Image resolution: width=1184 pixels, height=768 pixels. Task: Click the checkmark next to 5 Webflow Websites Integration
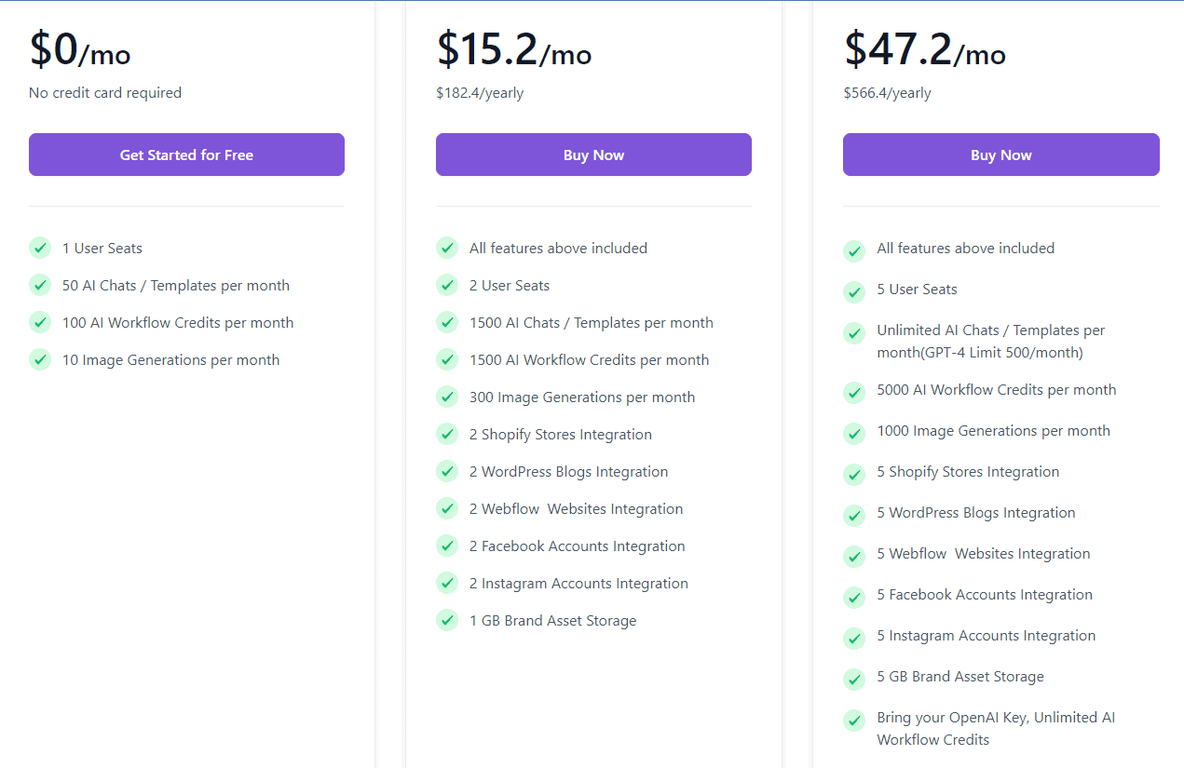click(x=854, y=556)
